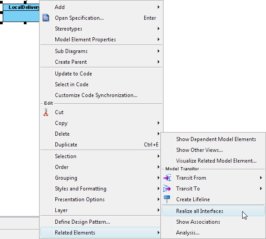Expand arrow beside Transit From
The height and width of the screenshot is (239, 266).
coord(261,178)
